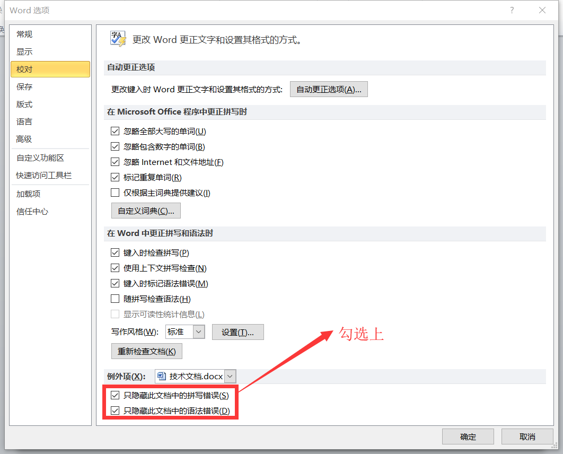
Task: Switch to the 显示 category
Action: tap(50, 52)
